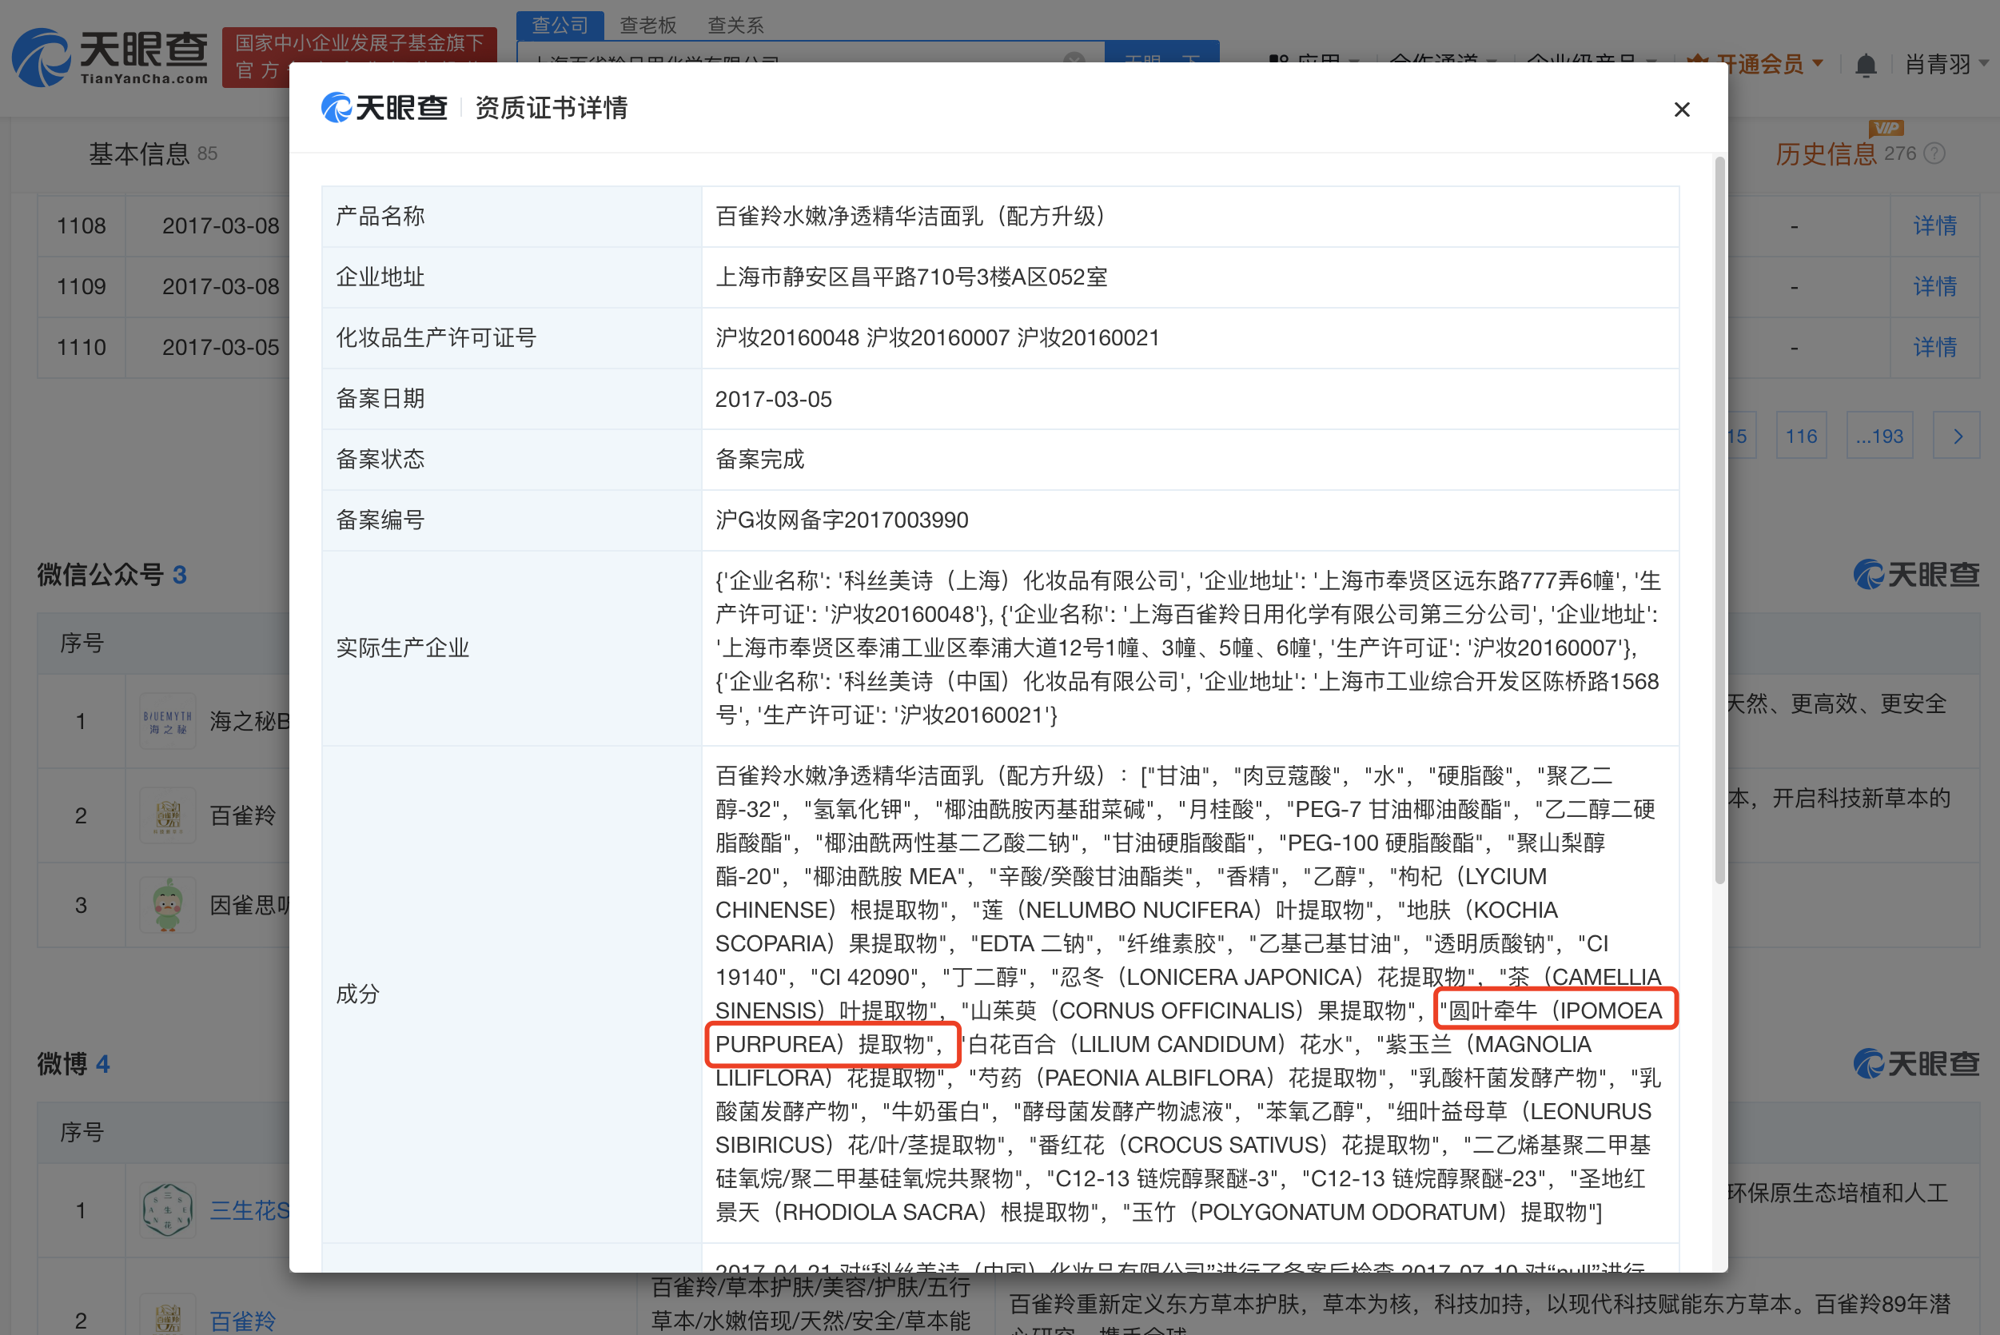The image size is (2000, 1335).
Task: Click the 天眼查 logo in dialog header
Action: click(x=384, y=108)
